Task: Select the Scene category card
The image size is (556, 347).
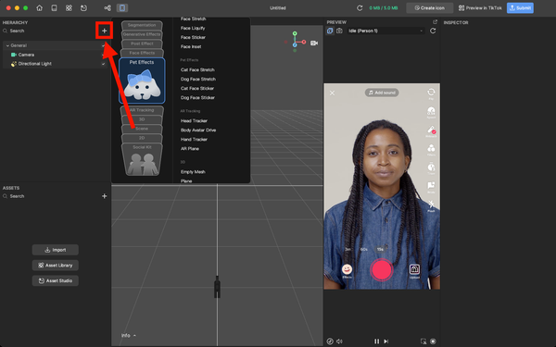Action: [x=142, y=129]
